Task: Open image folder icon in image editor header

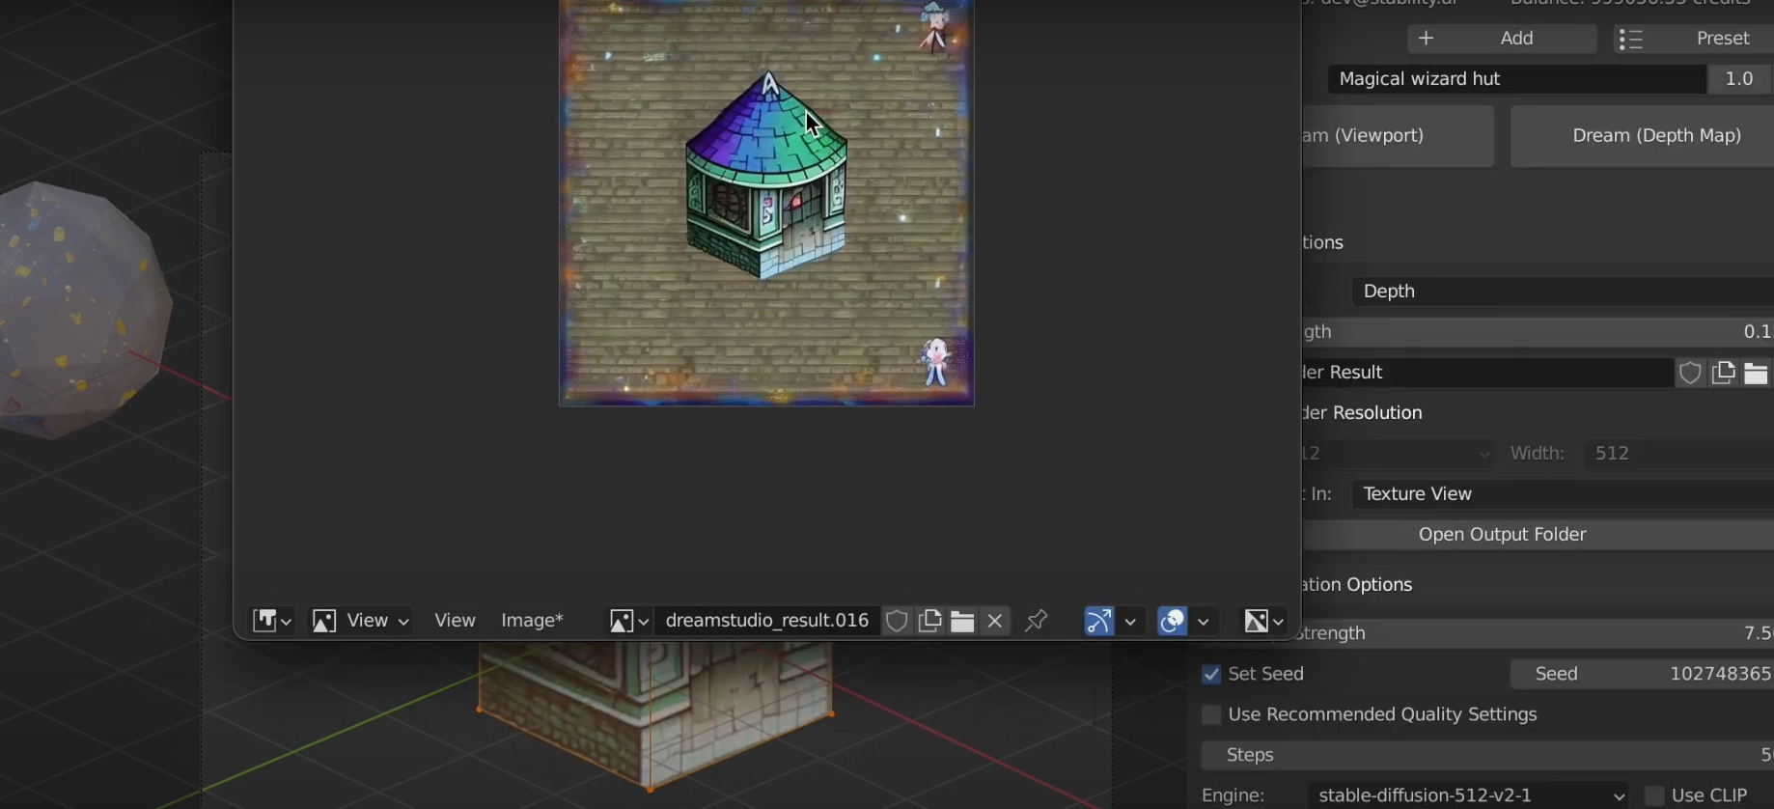Action: pyautogui.click(x=962, y=621)
